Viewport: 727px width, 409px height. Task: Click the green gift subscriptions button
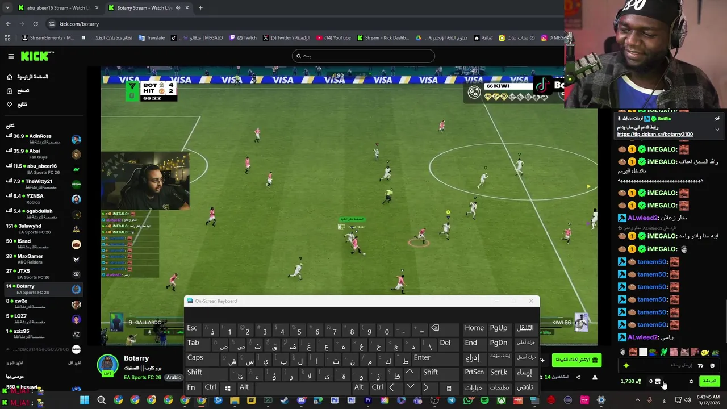tap(576, 360)
